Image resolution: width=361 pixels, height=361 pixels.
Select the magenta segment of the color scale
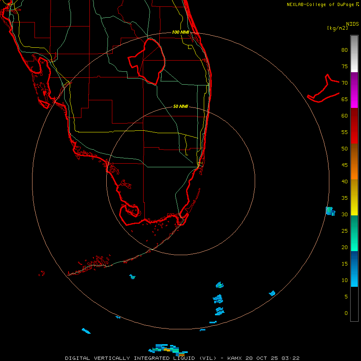click(x=354, y=90)
